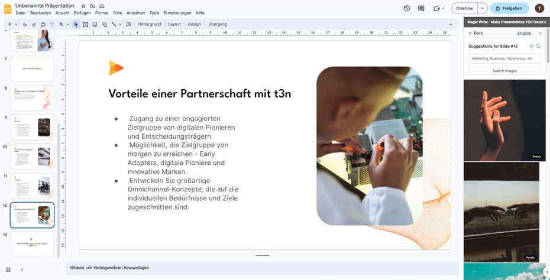Close the Magic Write sidebar

point(545,22)
